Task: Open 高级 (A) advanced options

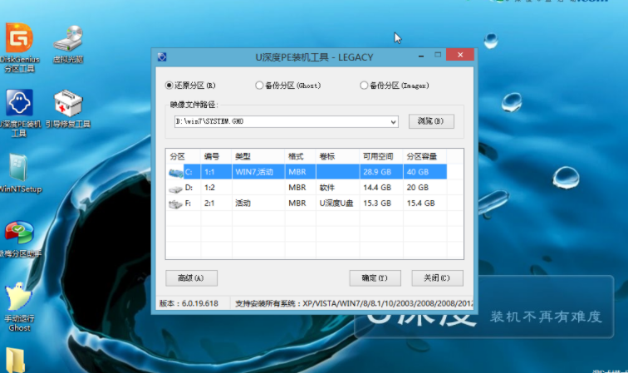Action: click(191, 277)
